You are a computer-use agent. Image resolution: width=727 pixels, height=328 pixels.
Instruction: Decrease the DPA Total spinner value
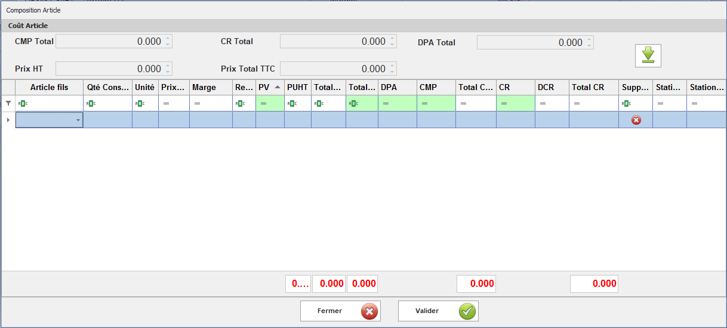tap(589, 45)
